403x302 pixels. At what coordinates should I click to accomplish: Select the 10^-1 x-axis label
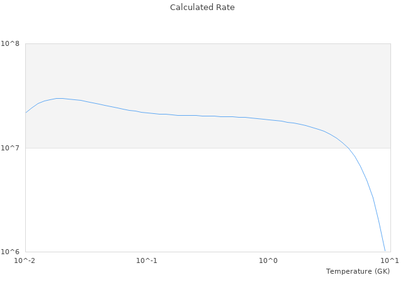tap(147, 260)
